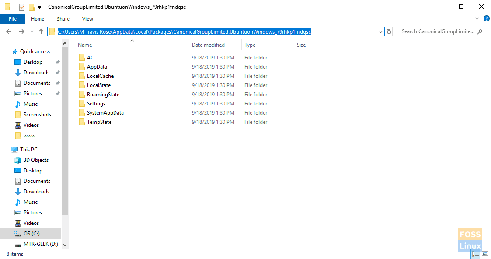Expand the ribbon with the chevron
This screenshot has width=491, height=259.
click(x=477, y=18)
